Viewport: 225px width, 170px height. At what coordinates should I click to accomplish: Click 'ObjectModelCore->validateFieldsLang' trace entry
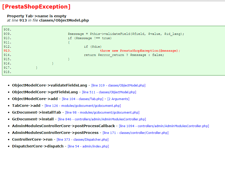pyautogui.click(x=49, y=85)
